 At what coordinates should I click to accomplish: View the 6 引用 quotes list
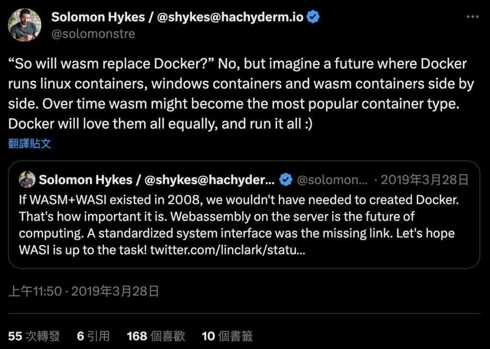tap(93, 336)
